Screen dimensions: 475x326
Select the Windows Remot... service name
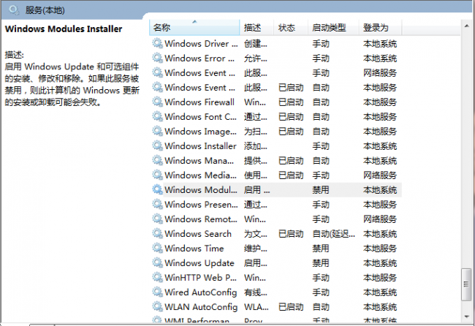tap(201, 219)
